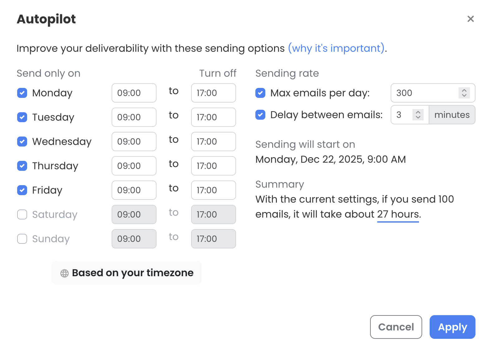This screenshot has height=351, width=492.
Task: Increase delay between emails with the stepper
Action: click(418, 112)
